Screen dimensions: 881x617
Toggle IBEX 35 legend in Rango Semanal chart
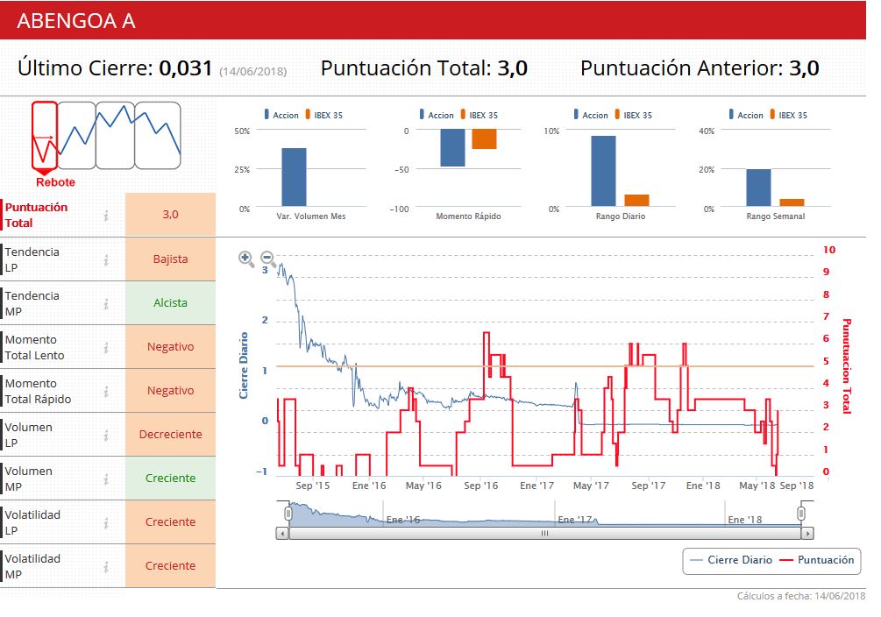point(788,115)
